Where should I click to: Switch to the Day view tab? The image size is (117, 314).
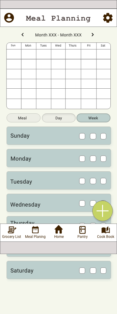tap(59, 118)
